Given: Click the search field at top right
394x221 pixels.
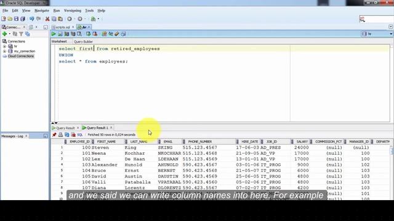Looking at the screenshot, I should tap(376, 19).
